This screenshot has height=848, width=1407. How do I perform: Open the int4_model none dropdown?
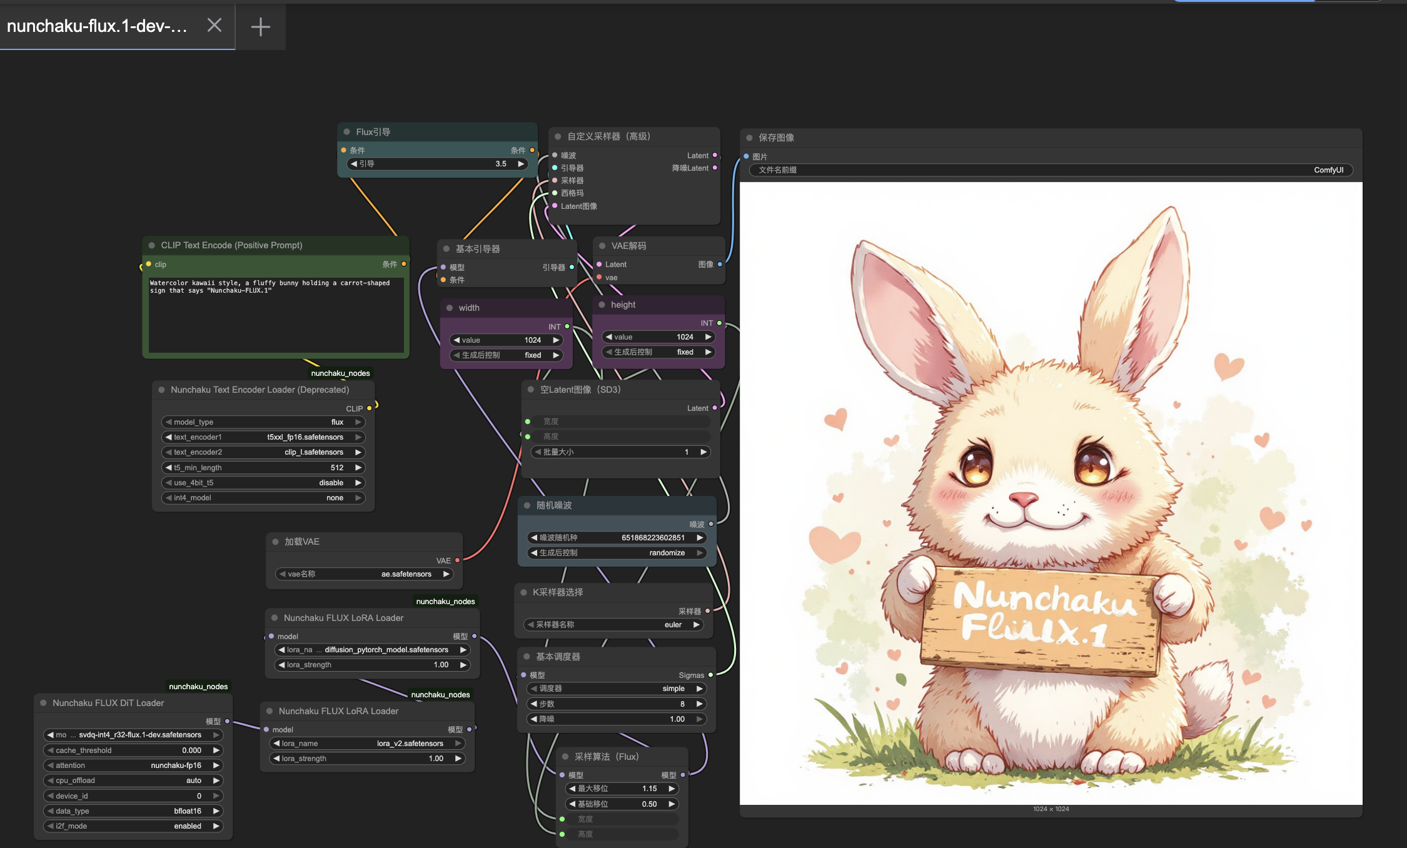(x=263, y=498)
